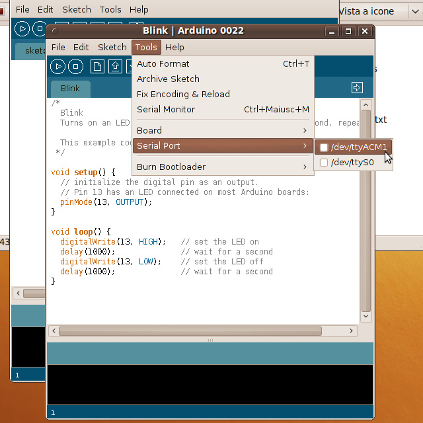Select Auto Format from Tools menu
The height and width of the screenshot is (423, 423).
(163, 63)
